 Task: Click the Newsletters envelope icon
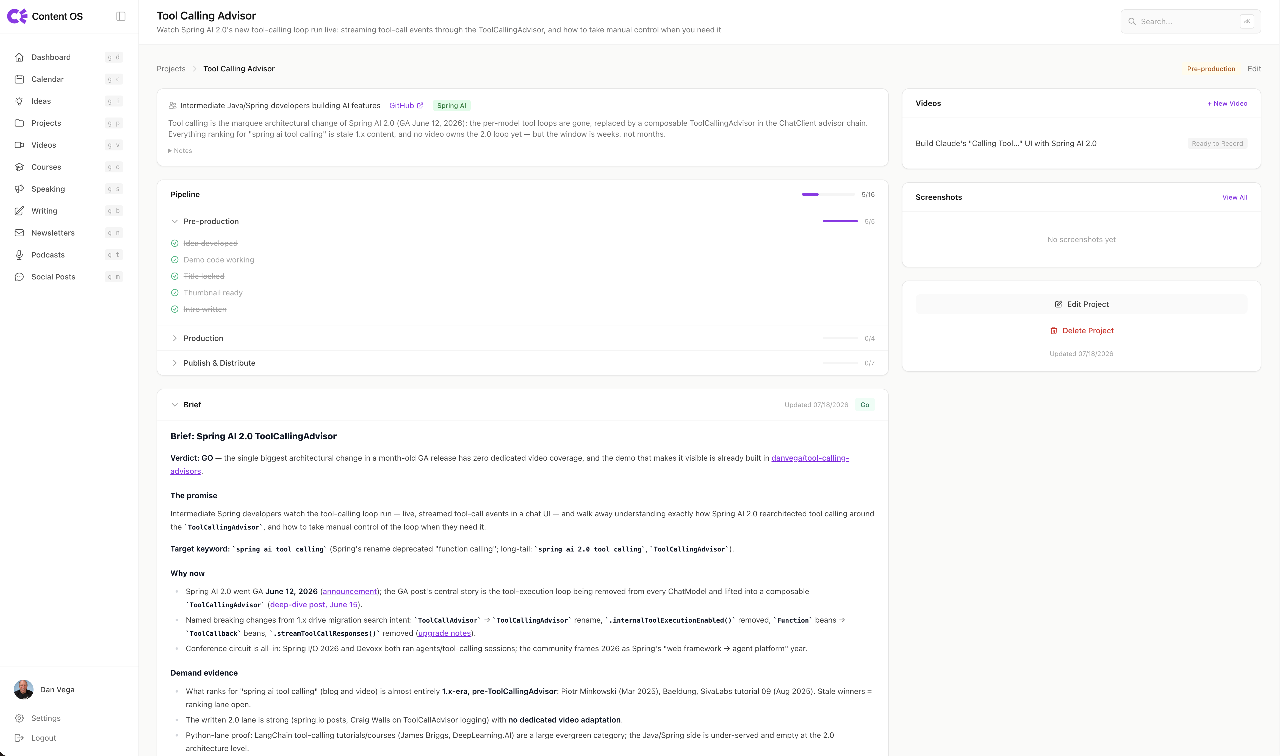click(x=20, y=233)
